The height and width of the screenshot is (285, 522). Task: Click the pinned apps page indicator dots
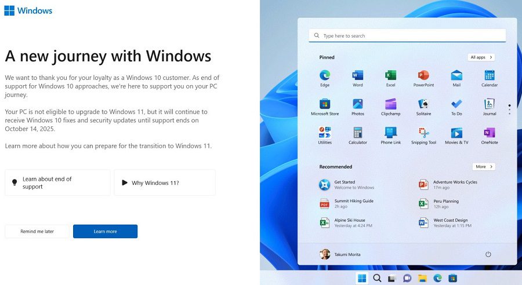(x=509, y=109)
